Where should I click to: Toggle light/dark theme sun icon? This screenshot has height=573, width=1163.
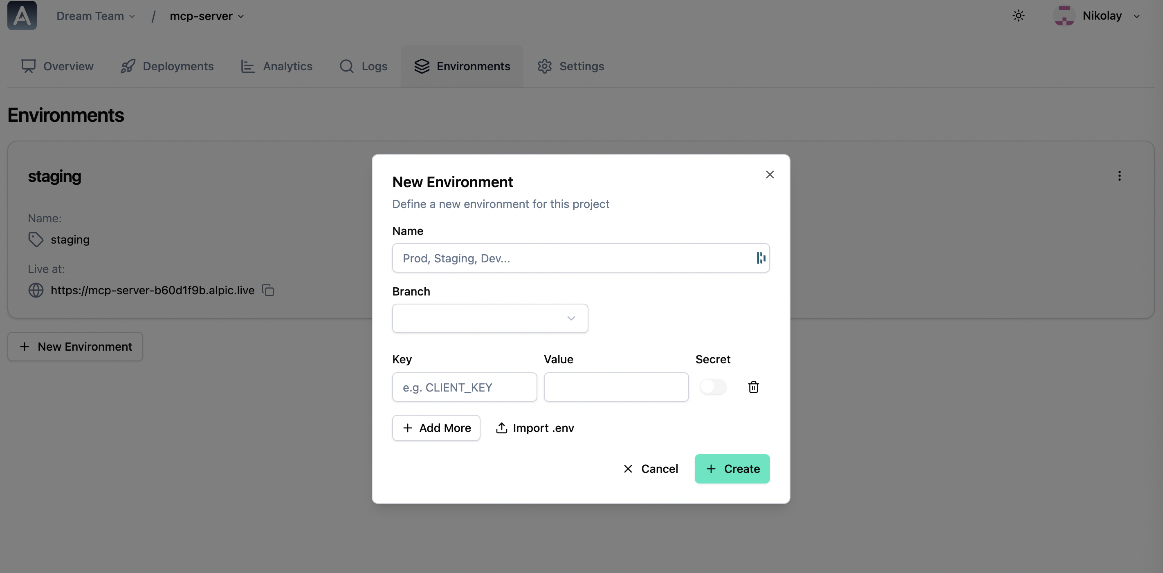pos(1018,16)
